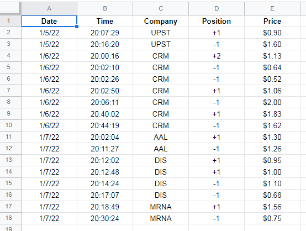Select column B header
The image size is (306, 231).
[x=105, y=8]
